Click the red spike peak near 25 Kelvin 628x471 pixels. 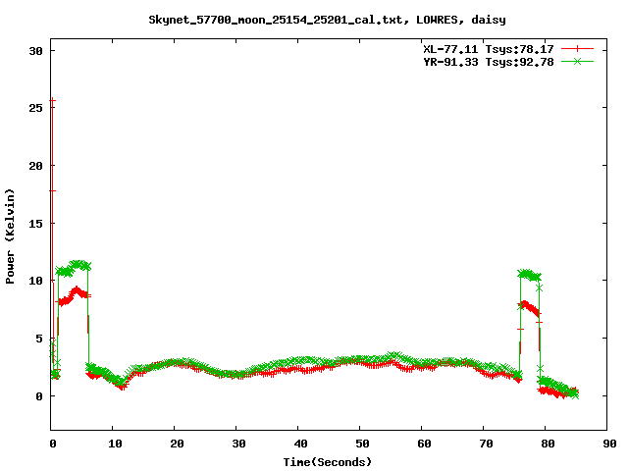[x=52, y=100]
